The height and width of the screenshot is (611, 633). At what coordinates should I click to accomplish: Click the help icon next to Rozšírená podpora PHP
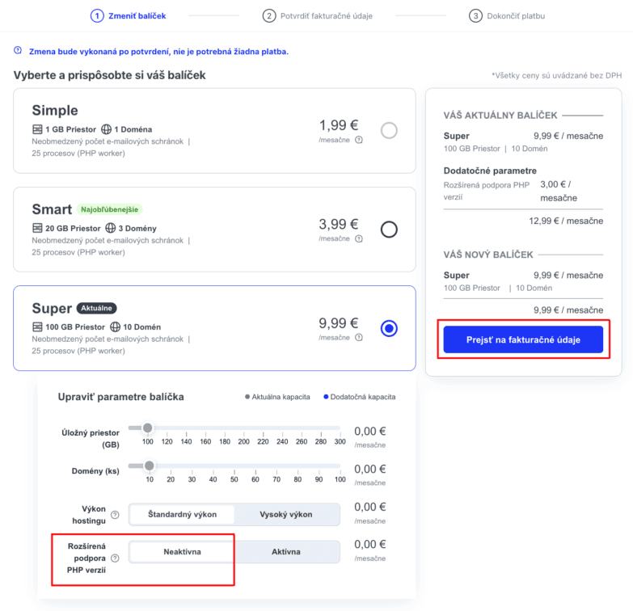[115, 558]
